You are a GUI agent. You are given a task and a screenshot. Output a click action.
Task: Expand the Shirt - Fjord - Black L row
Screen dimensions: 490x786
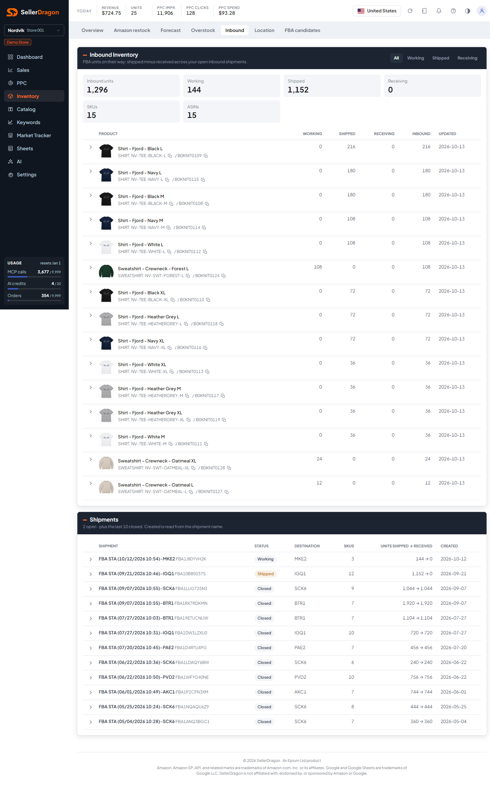pyautogui.click(x=90, y=147)
